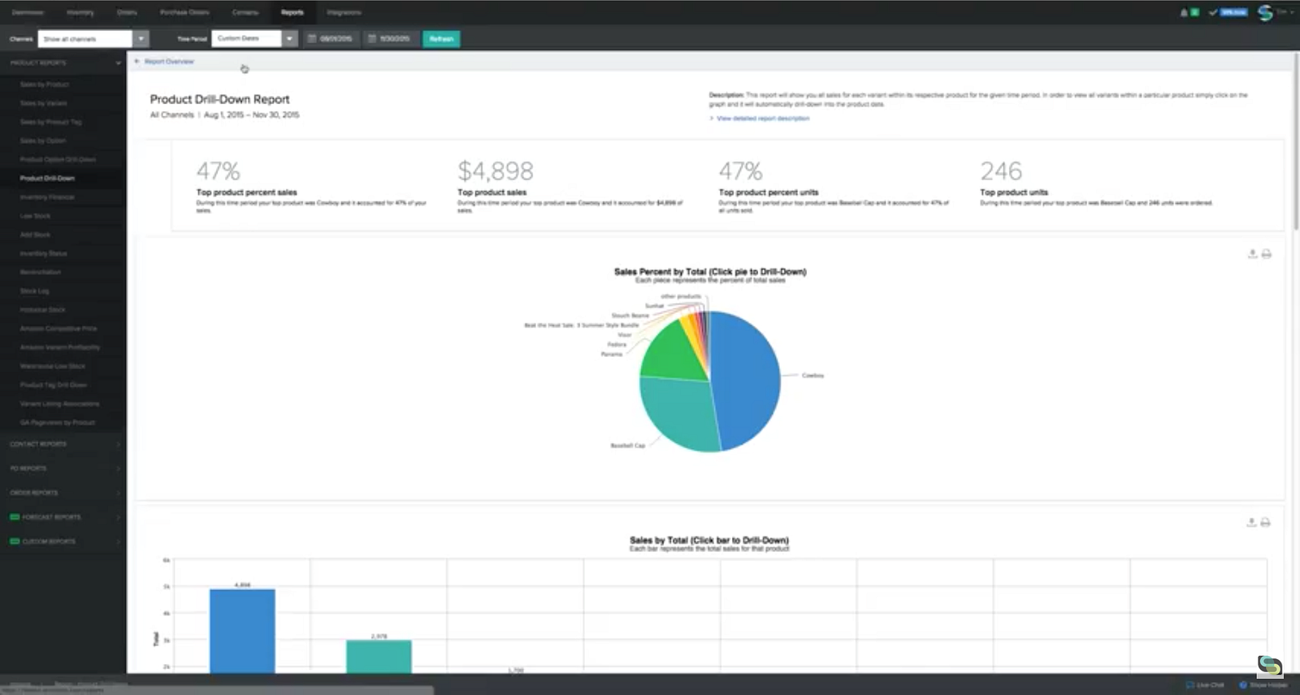Expand the Forecast Reports section
Image resolution: width=1300 pixels, height=695 pixels.
[x=119, y=517]
